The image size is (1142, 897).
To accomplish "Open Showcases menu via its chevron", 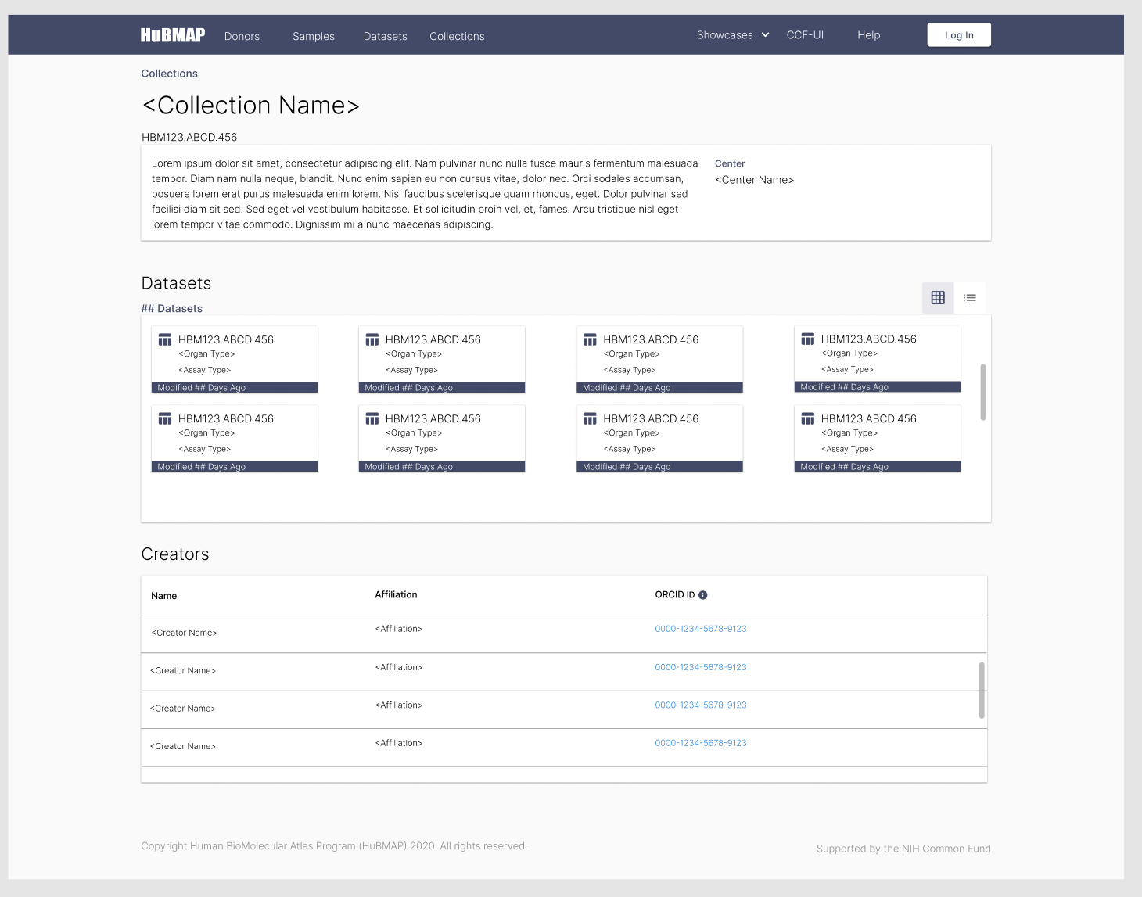I will point(764,34).
